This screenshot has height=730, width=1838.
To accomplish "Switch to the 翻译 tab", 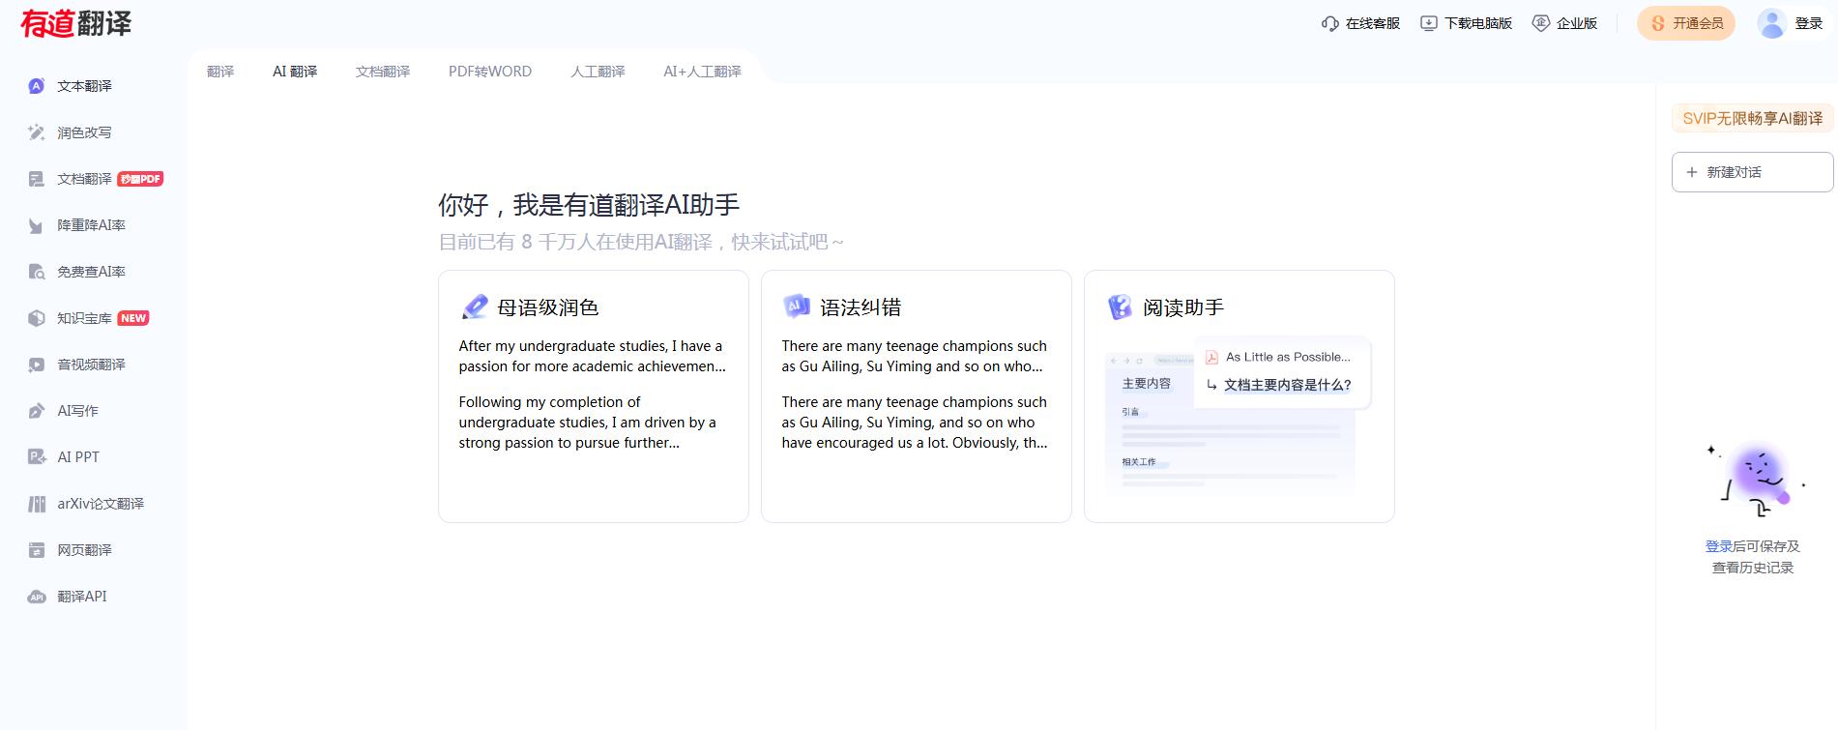I will tap(220, 72).
